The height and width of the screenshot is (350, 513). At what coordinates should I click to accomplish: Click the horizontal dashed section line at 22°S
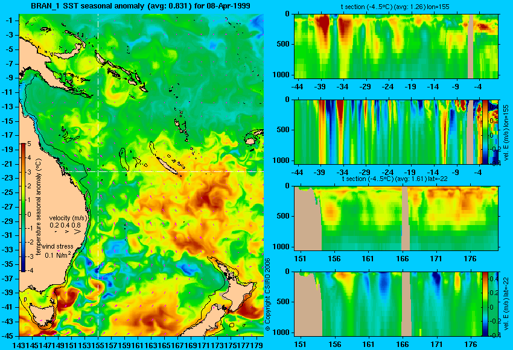click(165, 171)
